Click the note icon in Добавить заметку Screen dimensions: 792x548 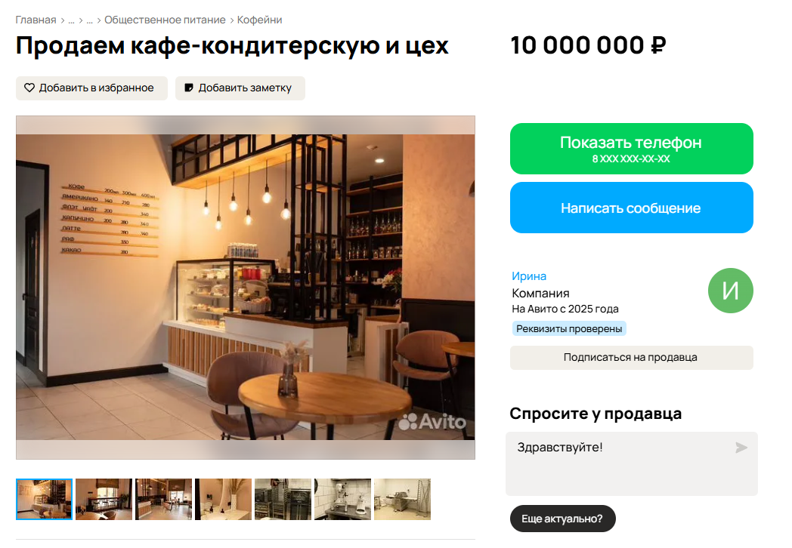[x=189, y=88]
